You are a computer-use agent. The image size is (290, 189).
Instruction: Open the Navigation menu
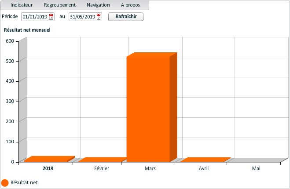(x=98, y=5)
